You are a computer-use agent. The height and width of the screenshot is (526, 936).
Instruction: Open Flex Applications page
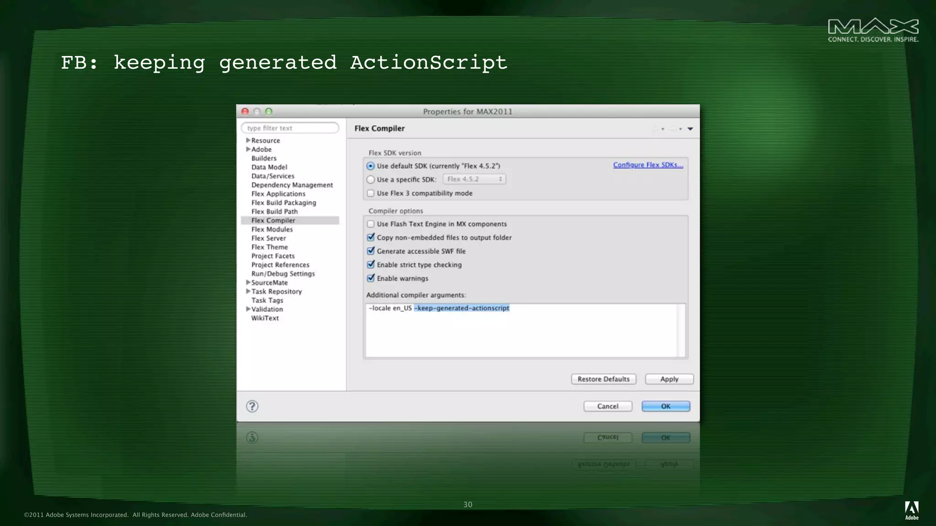pos(278,194)
